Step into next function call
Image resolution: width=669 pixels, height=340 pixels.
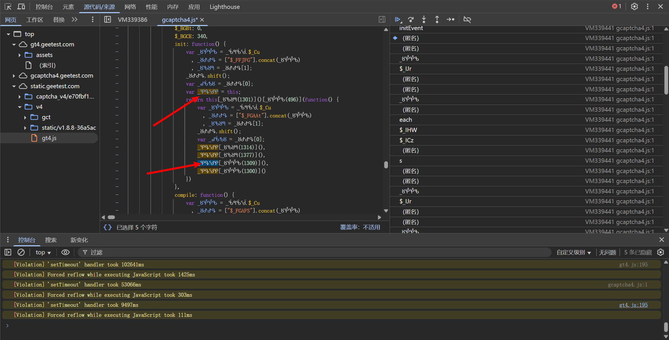click(x=424, y=19)
